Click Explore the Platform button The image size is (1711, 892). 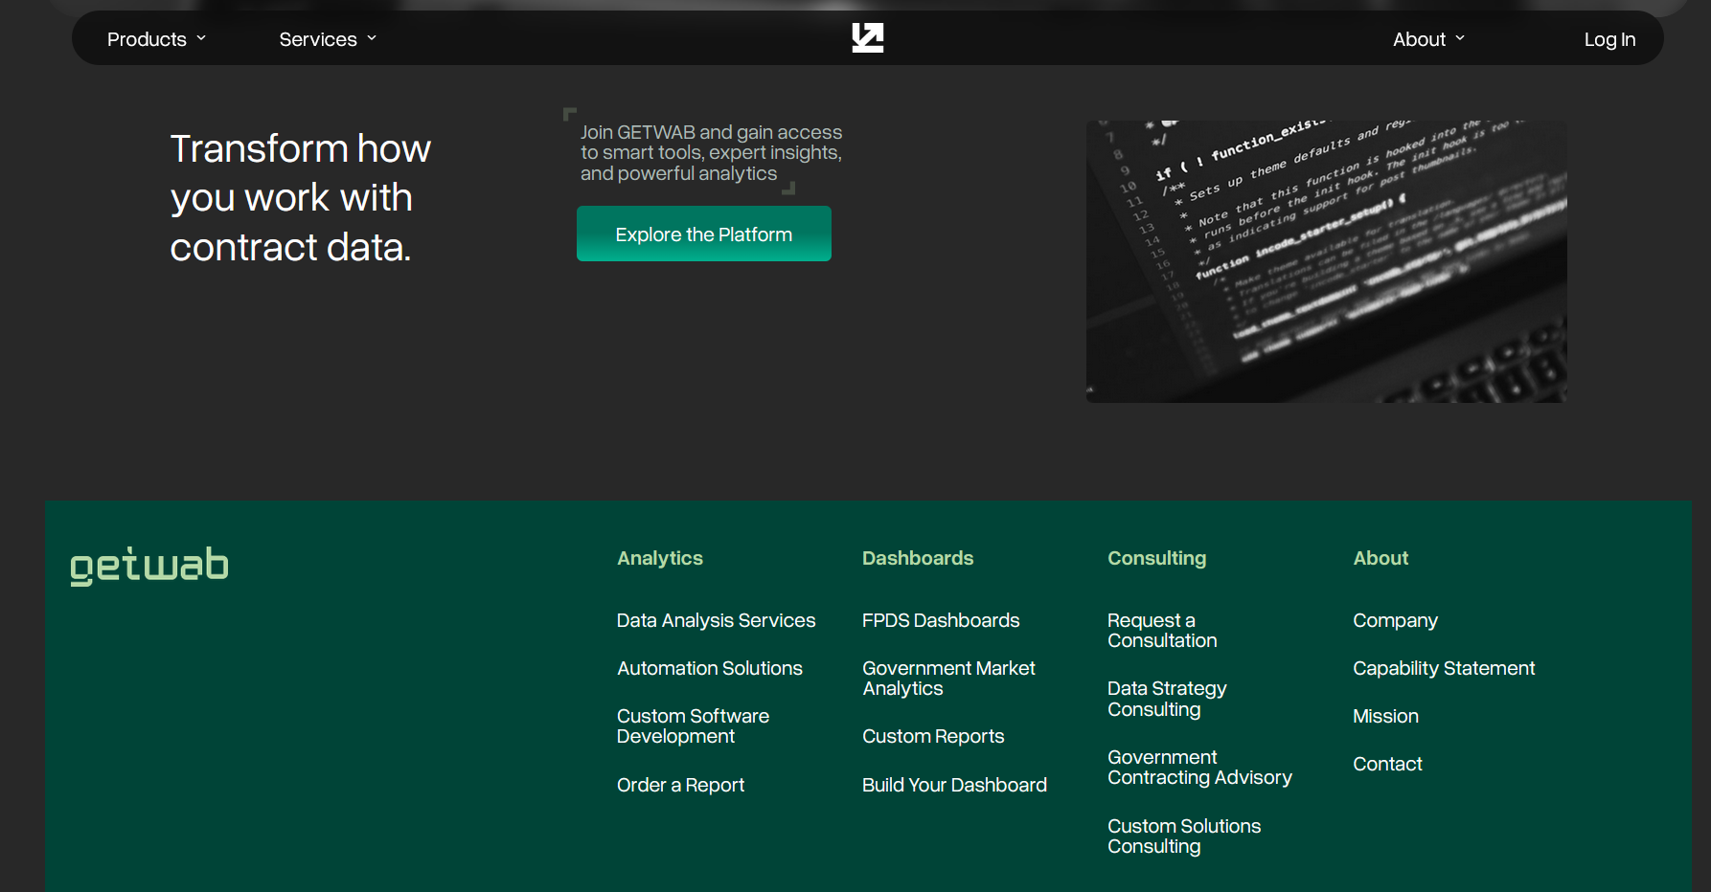pos(704,234)
